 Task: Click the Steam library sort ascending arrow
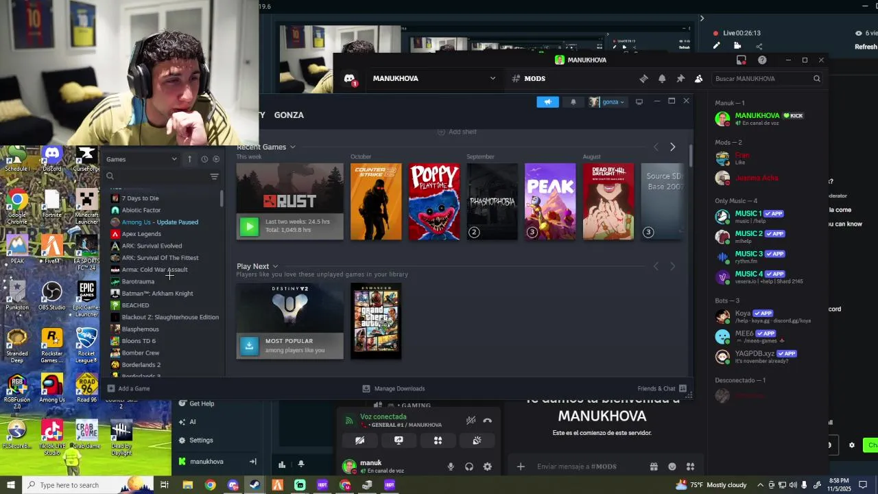click(x=190, y=159)
